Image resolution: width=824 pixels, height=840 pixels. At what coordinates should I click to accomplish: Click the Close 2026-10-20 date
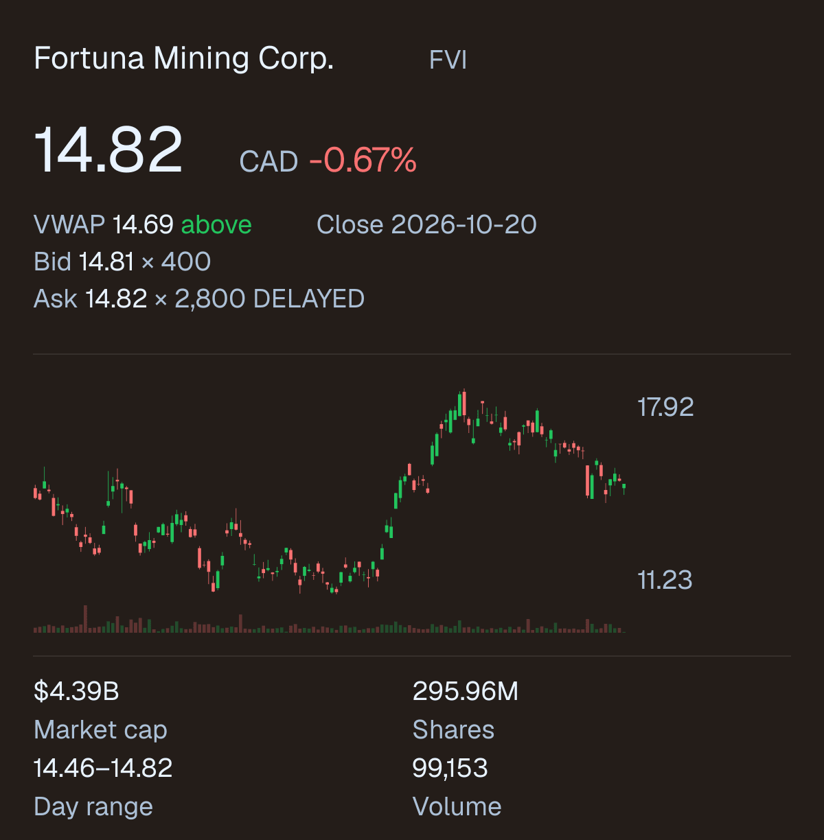(x=426, y=224)
